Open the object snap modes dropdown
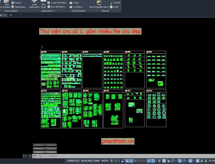Viewport: 215px width, 164px height. pos(156,161)
